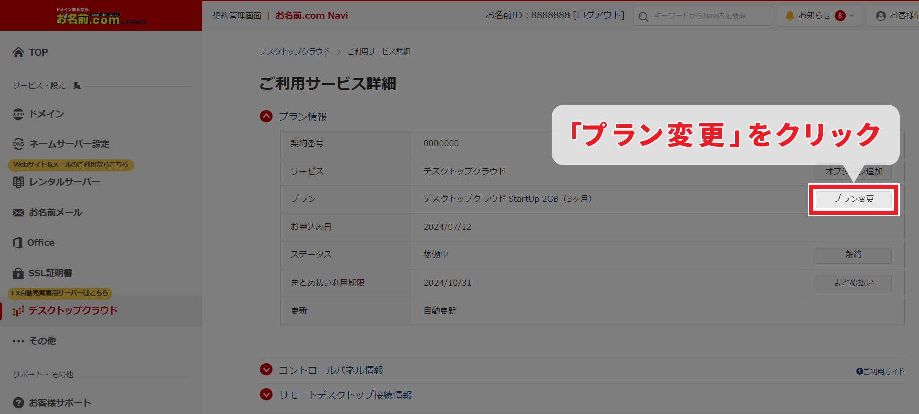The height and width of the screenshot is (414, 919).
Task: Click the お知らせ bell icon
Action: pyautogui.click(x=790, y=16)
